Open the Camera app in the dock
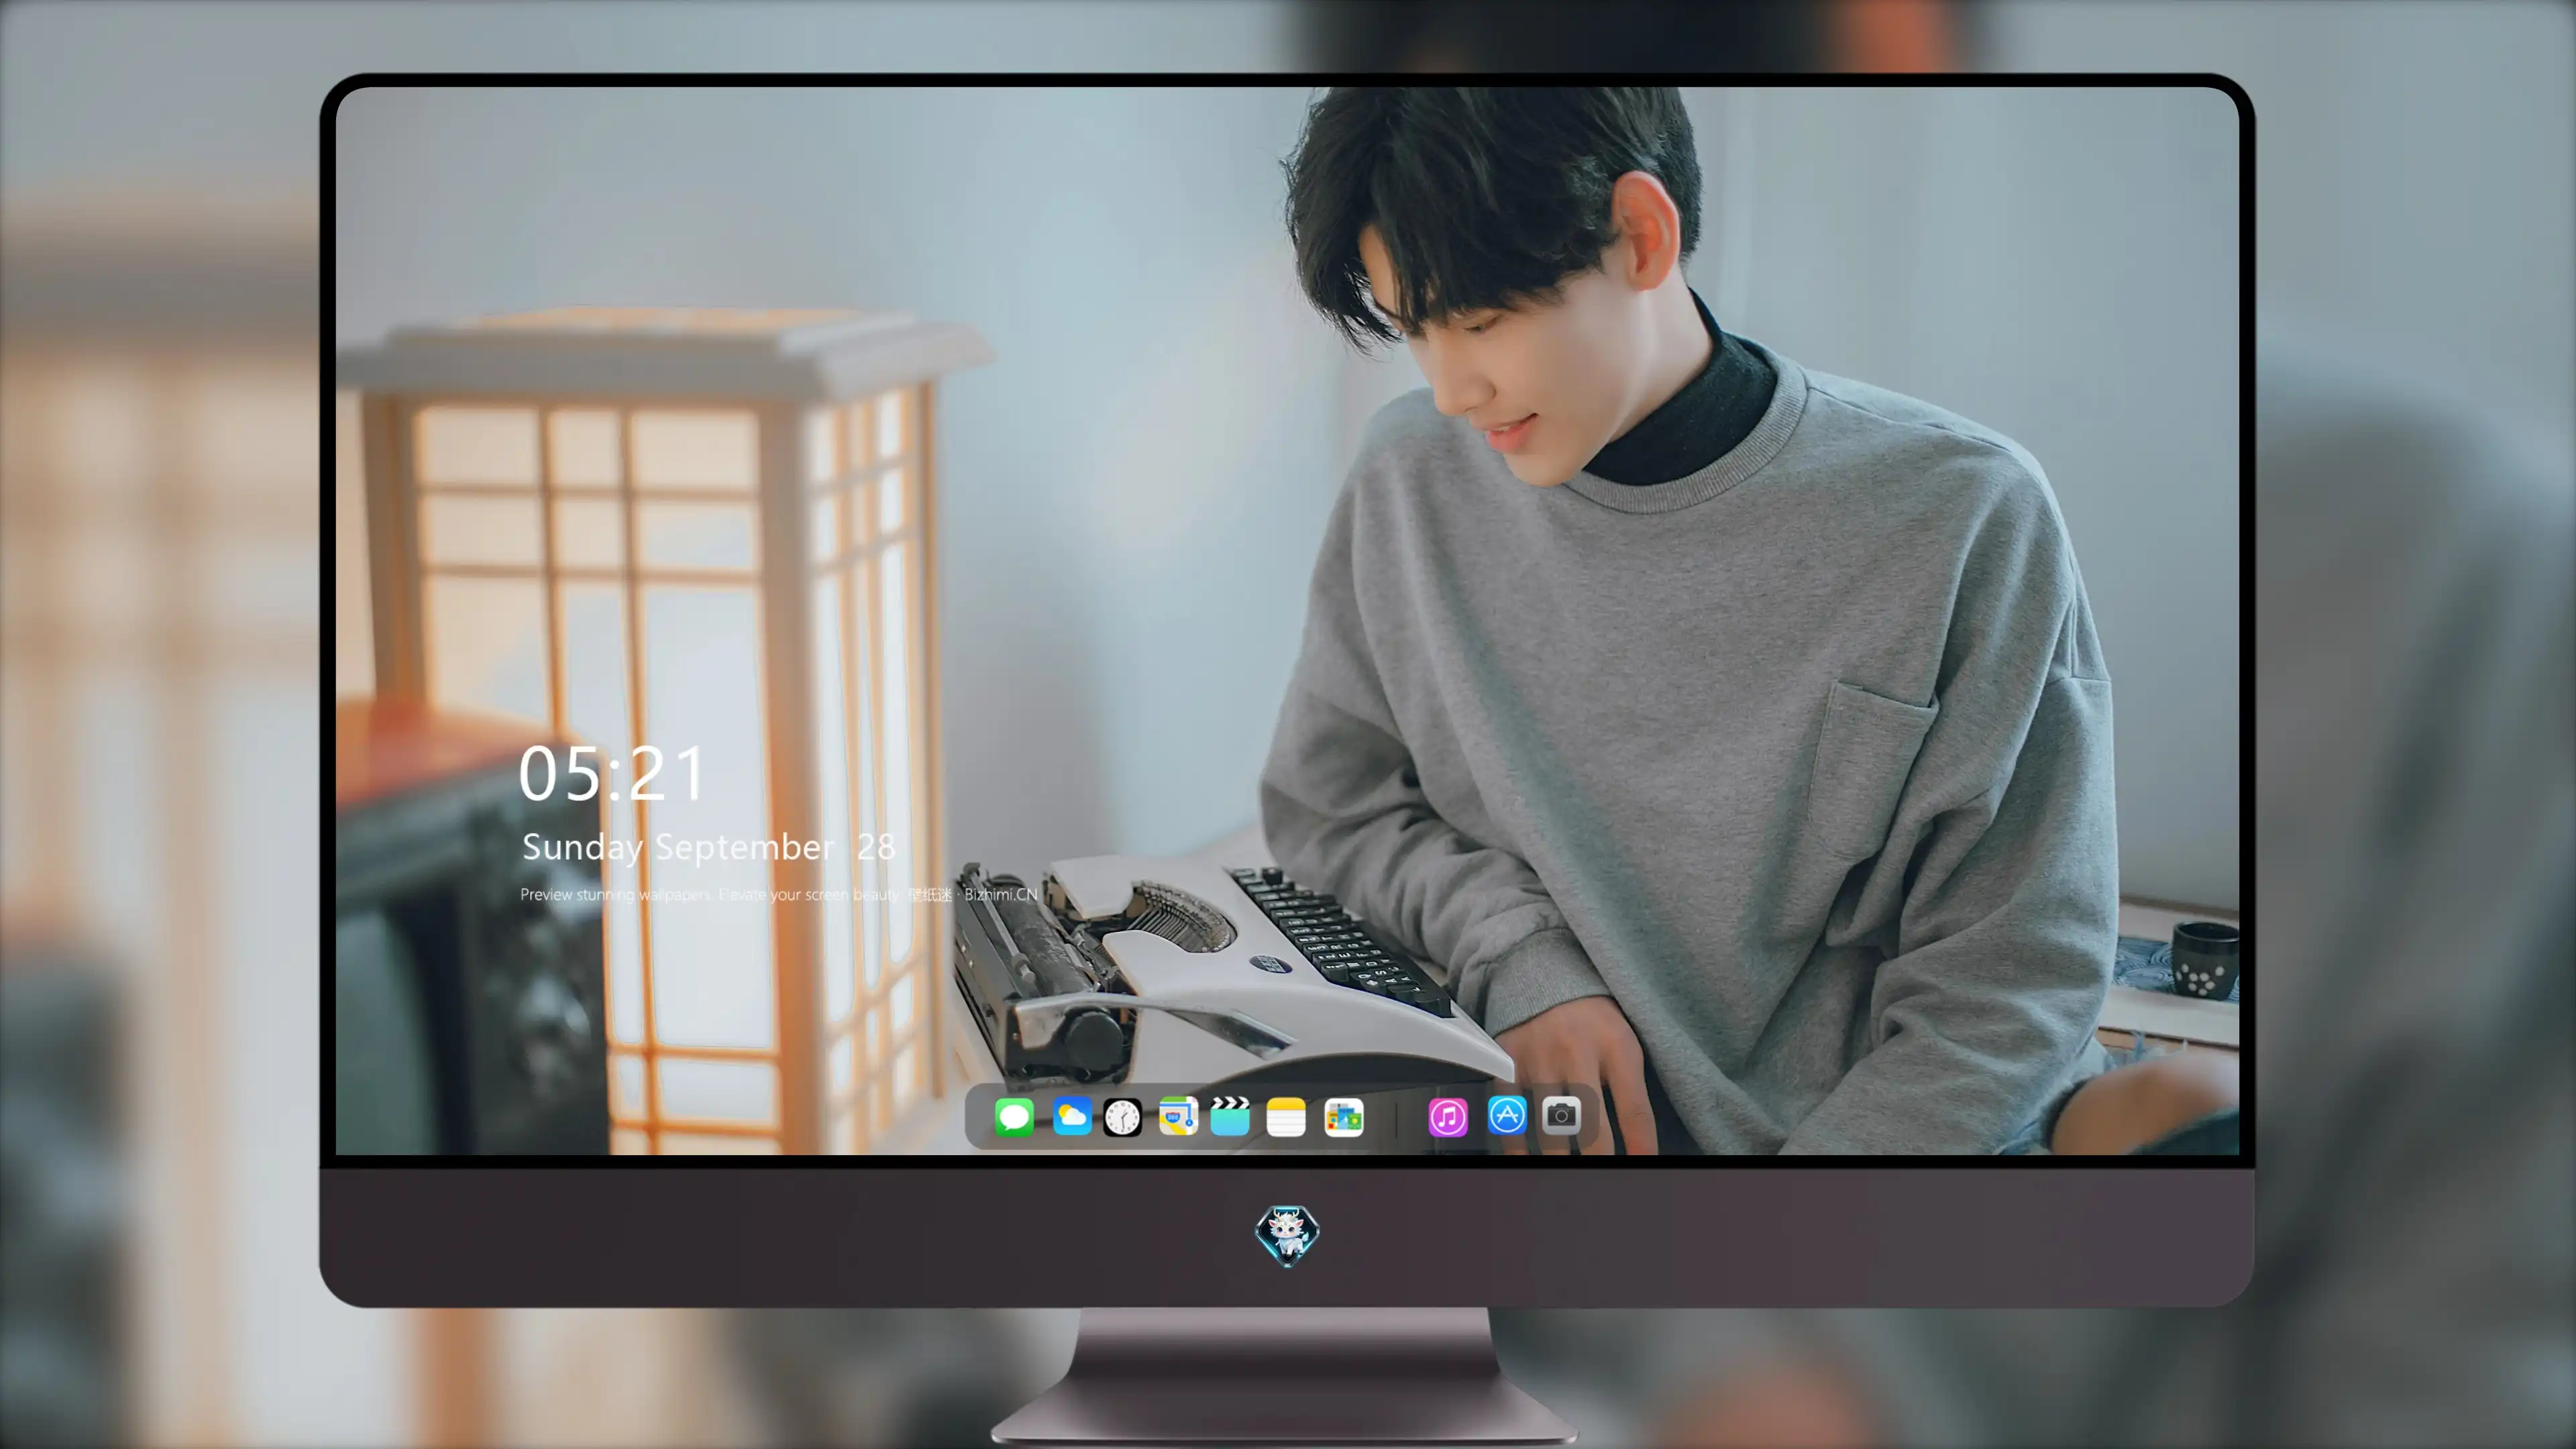 click(1561, 1115)
